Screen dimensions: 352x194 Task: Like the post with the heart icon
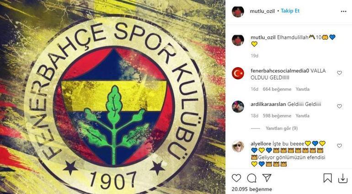pyautogui.click(x=236, y=178)
